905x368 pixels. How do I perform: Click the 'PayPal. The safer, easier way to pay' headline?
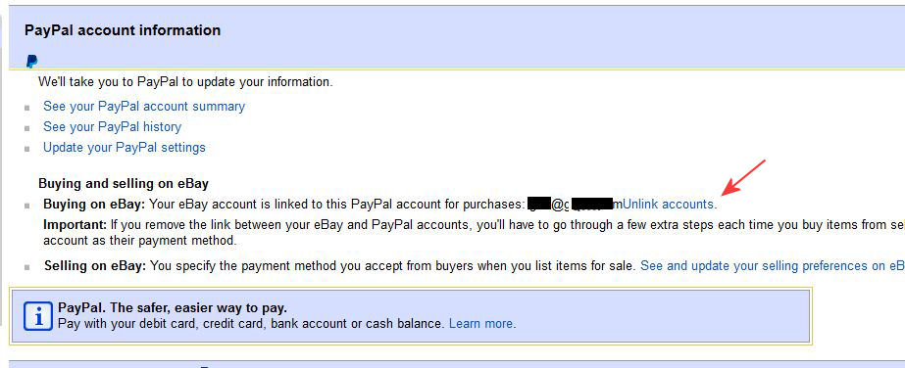click(173, 308)
